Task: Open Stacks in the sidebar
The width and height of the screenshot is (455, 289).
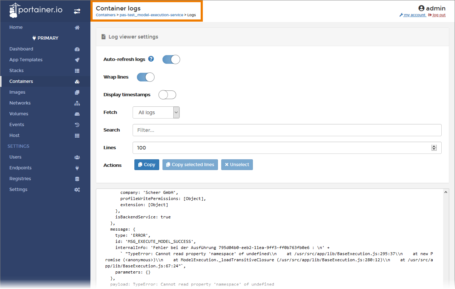Action: pyautogui.click(x=17, y=71)
